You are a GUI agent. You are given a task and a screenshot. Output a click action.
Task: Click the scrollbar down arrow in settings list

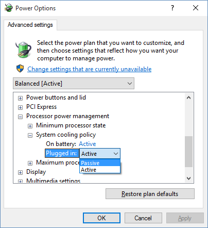189,178
